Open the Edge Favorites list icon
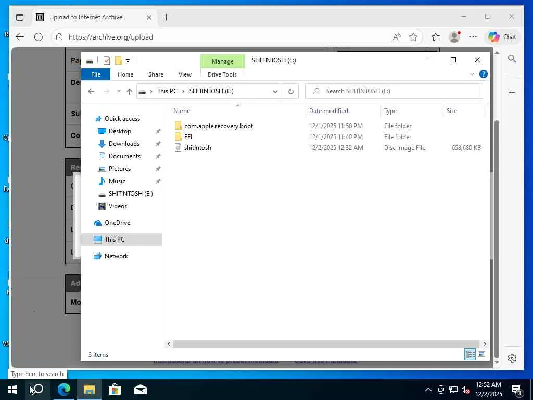Image resolution: width=533 pixels, height=400 pixels. [x=436, y=37]
